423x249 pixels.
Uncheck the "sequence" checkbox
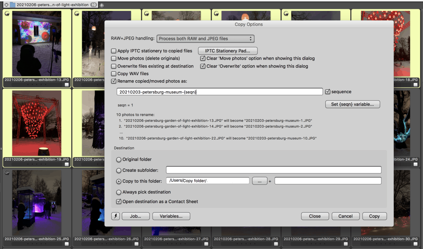[x=328, y=92]
